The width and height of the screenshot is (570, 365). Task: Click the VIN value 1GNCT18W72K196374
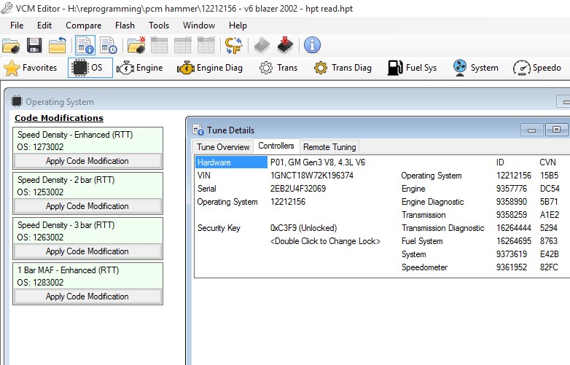point(312,176)
